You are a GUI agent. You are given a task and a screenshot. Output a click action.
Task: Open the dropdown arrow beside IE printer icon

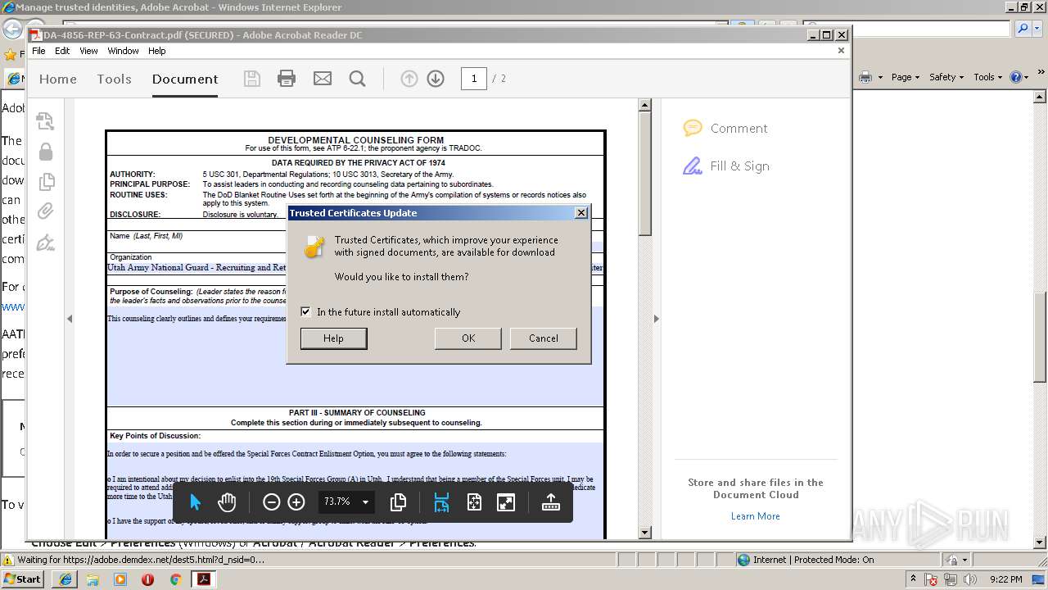tap(880, 77)
